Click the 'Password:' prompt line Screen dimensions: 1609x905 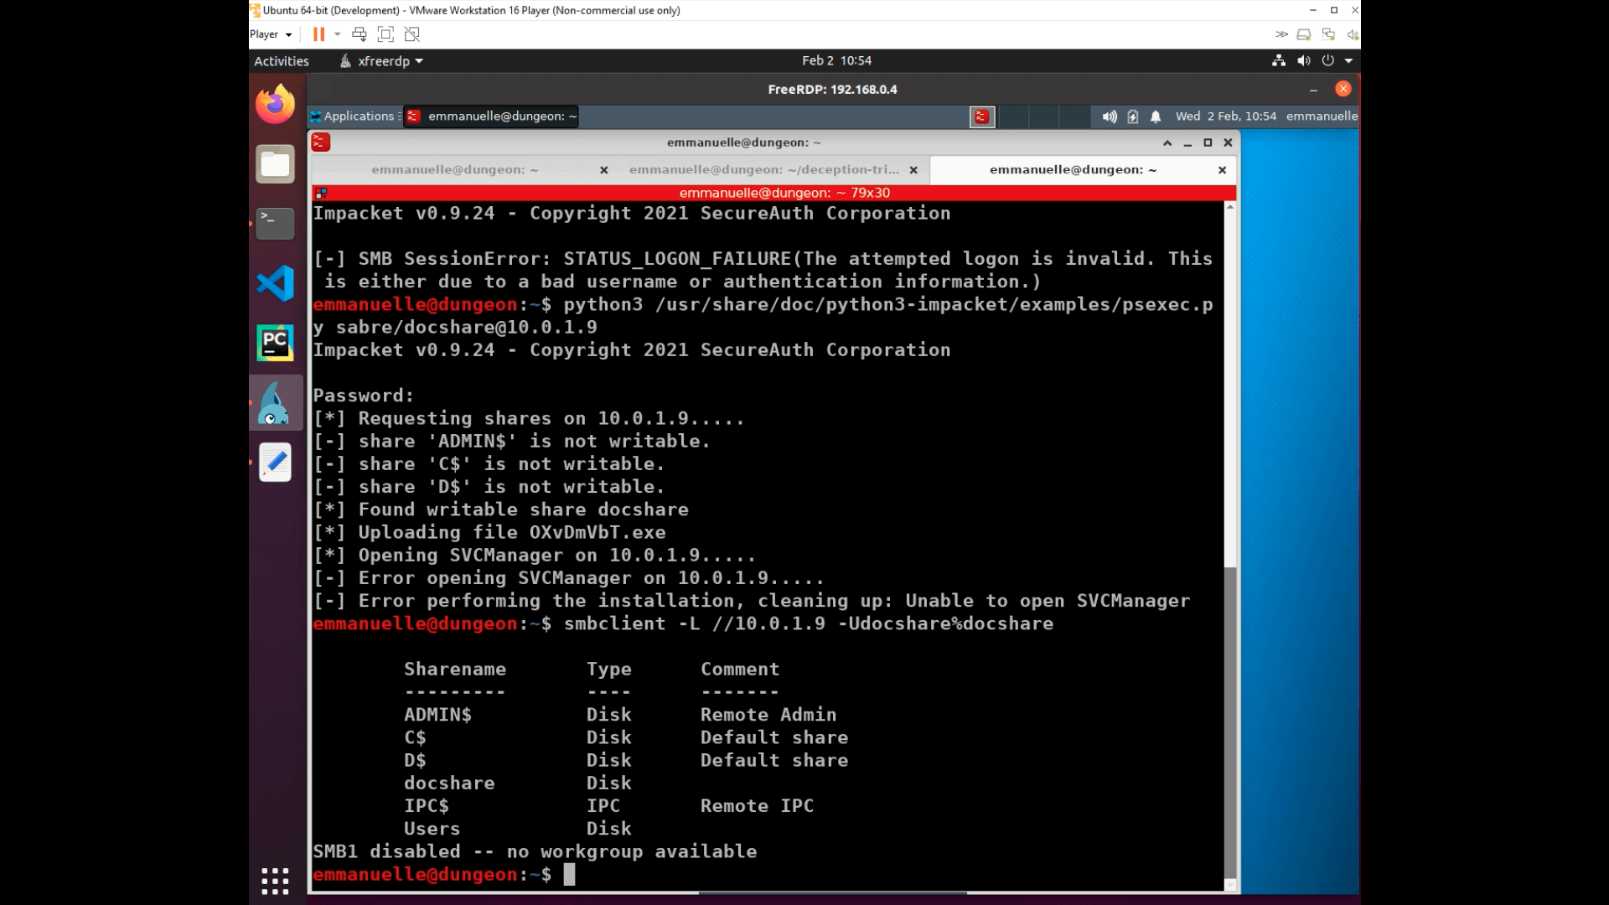[x=364, y=396]
